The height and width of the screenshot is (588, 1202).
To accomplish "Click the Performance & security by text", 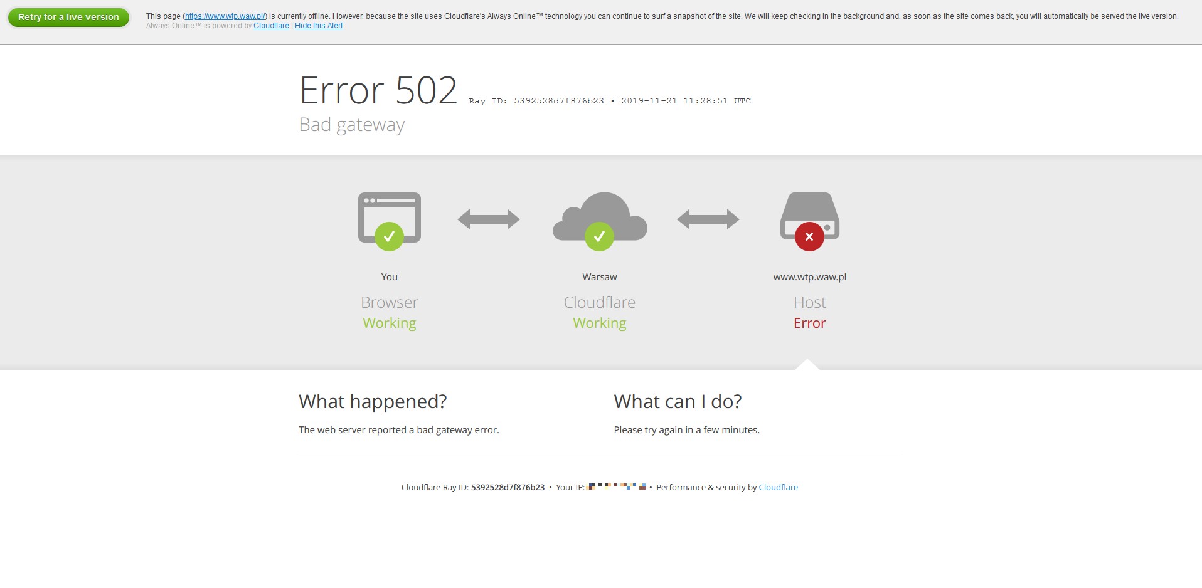I will (x=706, y=487).
